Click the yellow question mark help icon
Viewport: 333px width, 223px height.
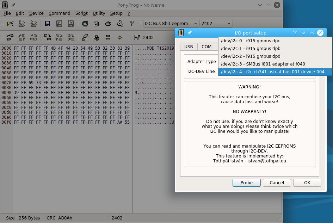(132, 23)
